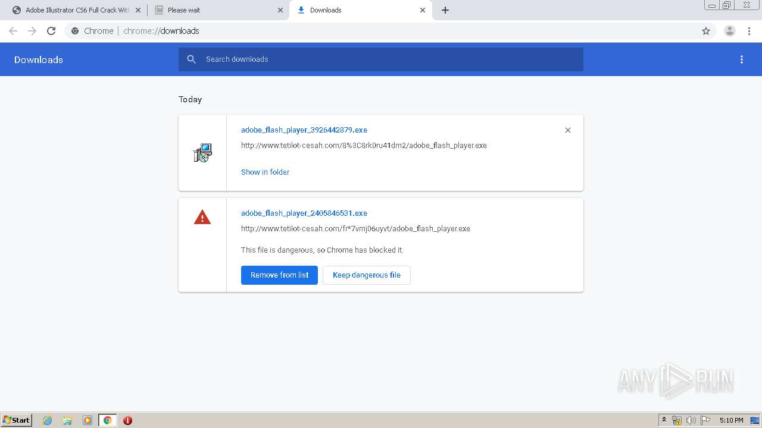762x428 pixels.
Task: Close the Downloads tab
Action: [x=423, y=10]
